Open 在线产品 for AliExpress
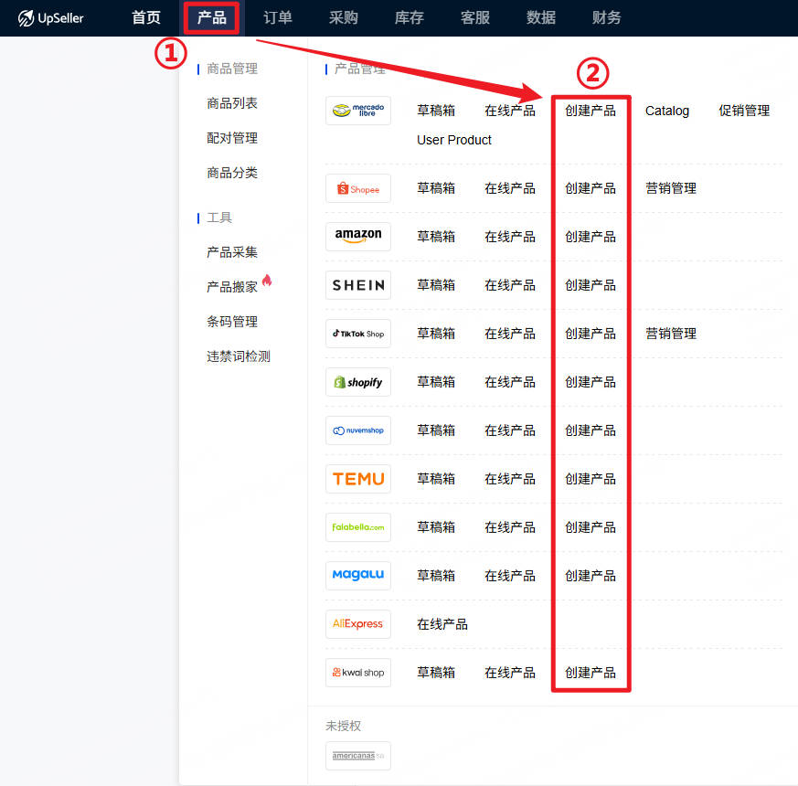798x786 pixels. point(442,624)
